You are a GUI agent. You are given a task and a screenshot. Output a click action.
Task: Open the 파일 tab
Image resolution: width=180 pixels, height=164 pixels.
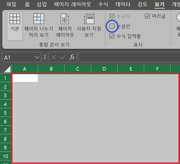point(11,4)
